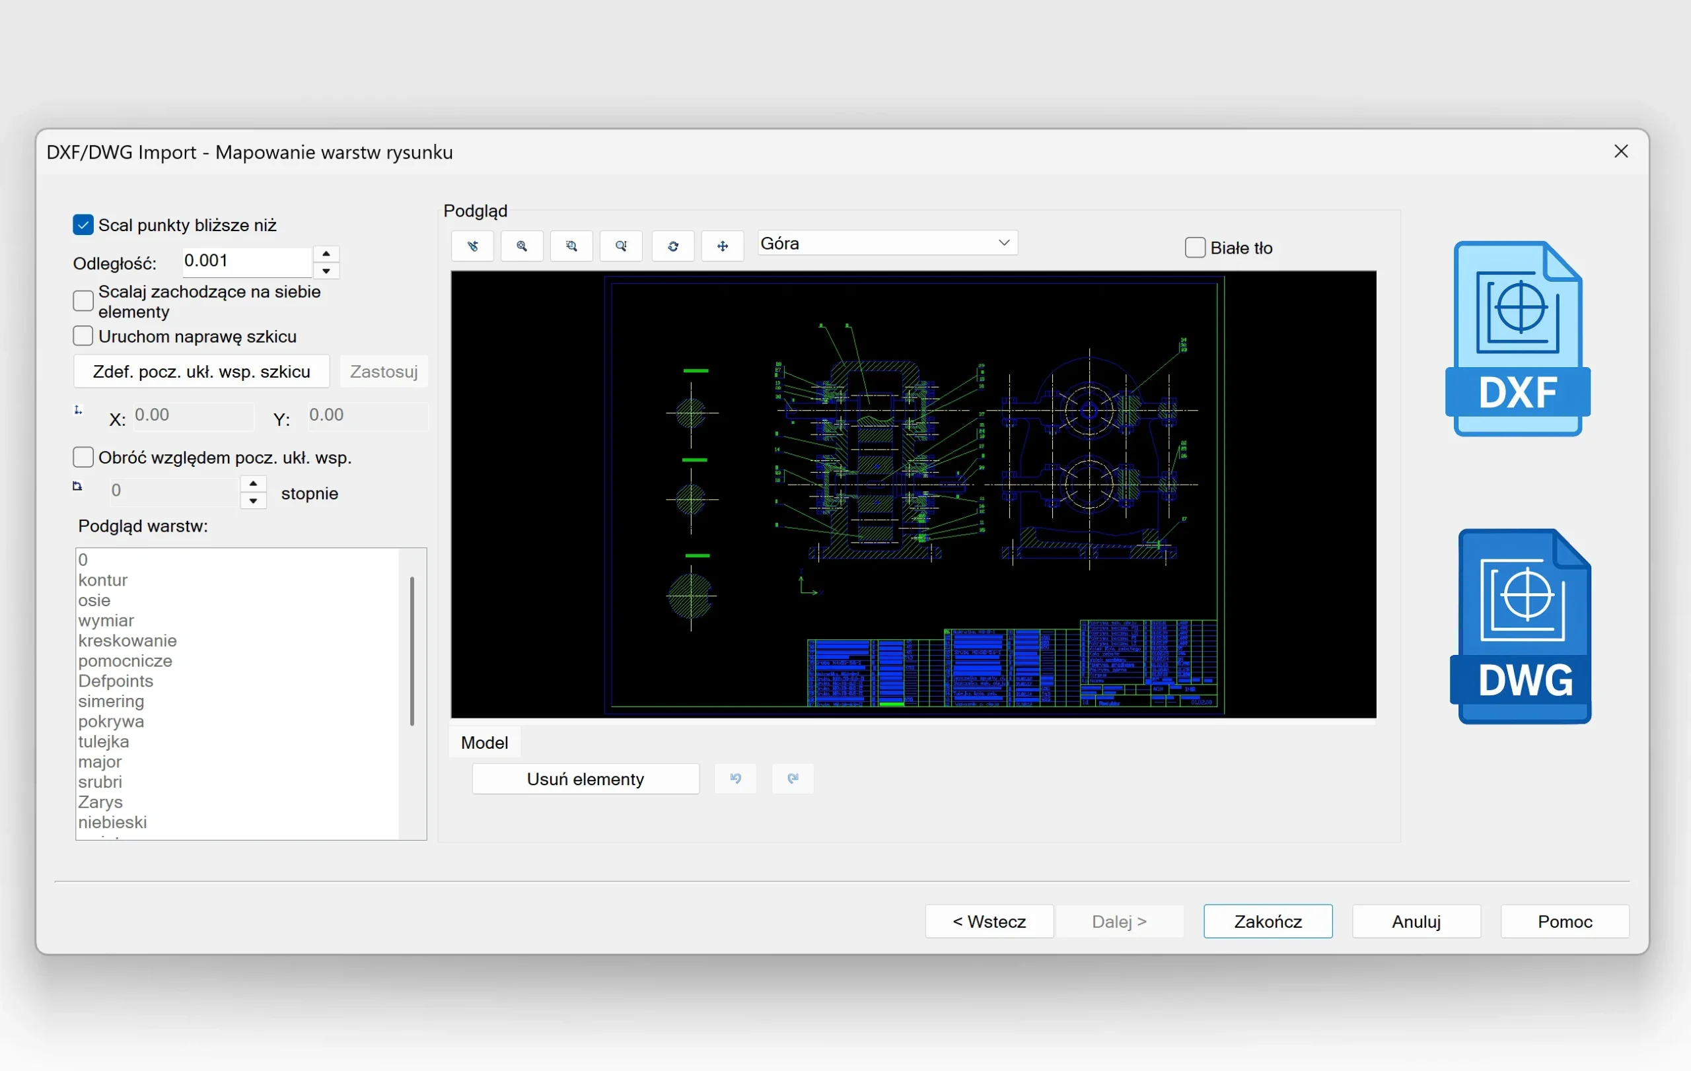The width and height of the screenshot is (1691, 1071).
Task: Click the Rotate view icon
Action: (x=674, y=246)
